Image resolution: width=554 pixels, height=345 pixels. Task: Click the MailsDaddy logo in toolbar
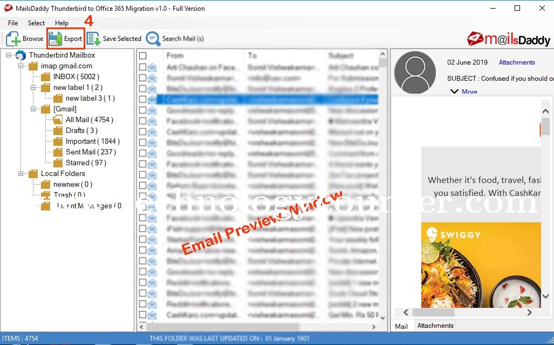coord(509,39)
